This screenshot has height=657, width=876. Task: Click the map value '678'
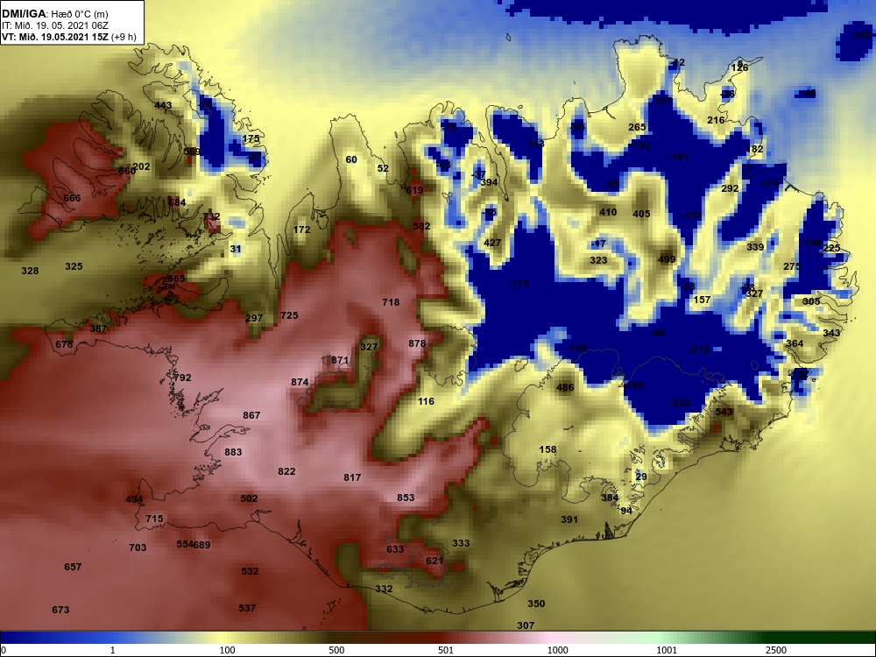click(x=64, y=344)
